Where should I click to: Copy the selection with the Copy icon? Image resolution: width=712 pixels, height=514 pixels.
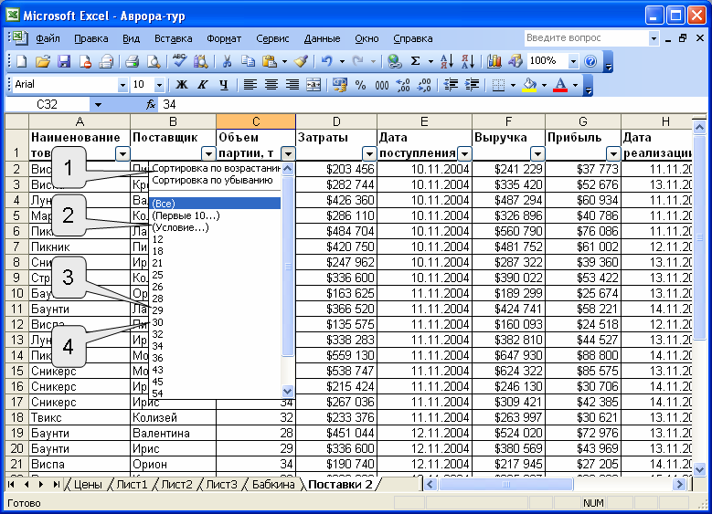248,61
